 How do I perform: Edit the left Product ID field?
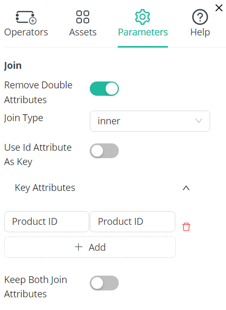coord(46,222)
